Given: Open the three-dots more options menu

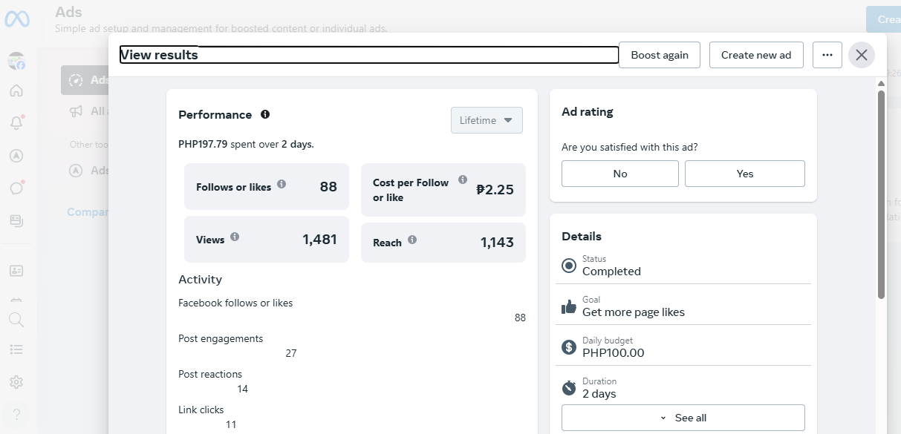Looking at the screenshot, I should coord(827,55).
